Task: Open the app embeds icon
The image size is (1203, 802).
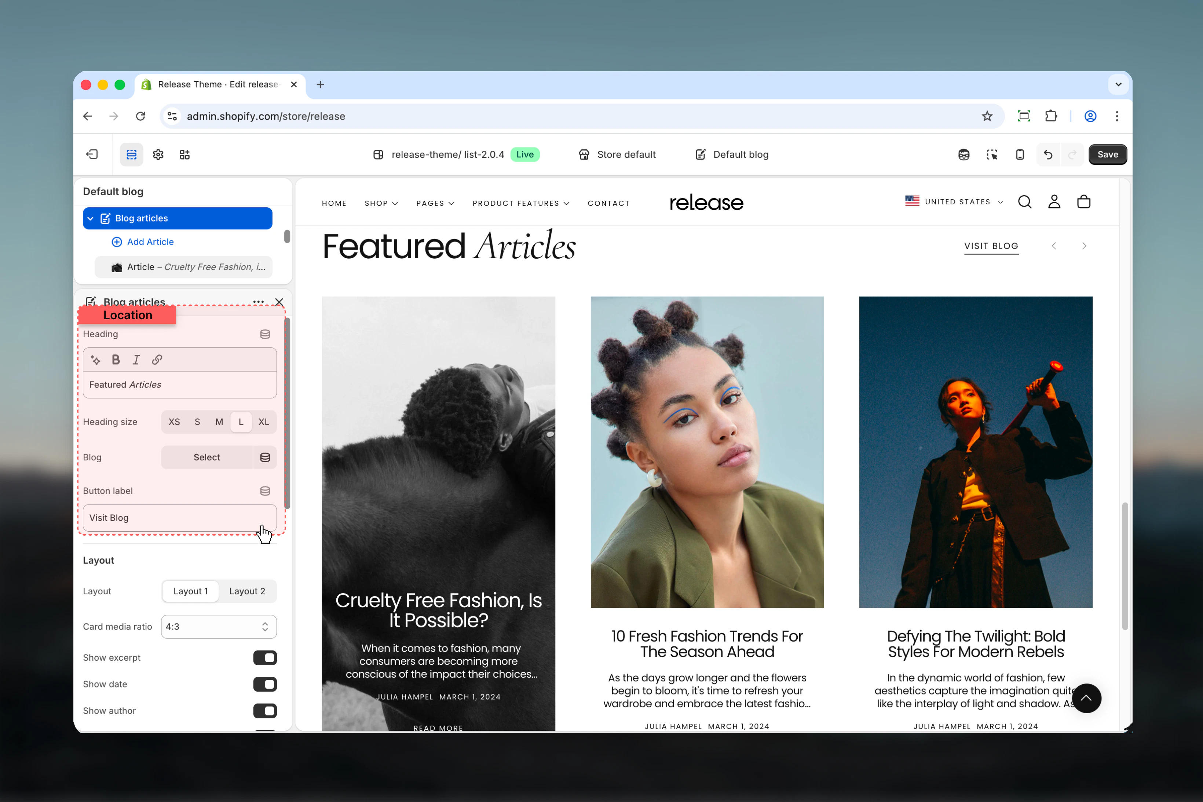Action: point(184,154)
